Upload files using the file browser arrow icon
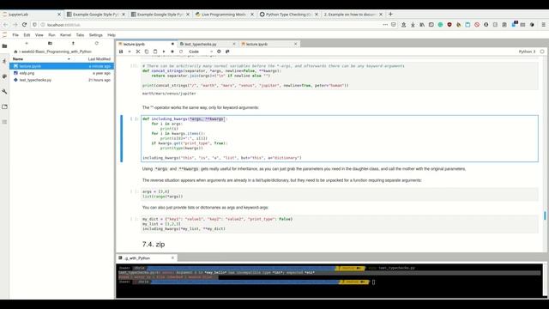Image resolution: width=549 pixels, height=309 pixels. pos(73,43)
